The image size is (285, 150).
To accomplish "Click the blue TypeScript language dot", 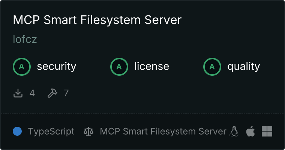I will click(x=17, y=131).
